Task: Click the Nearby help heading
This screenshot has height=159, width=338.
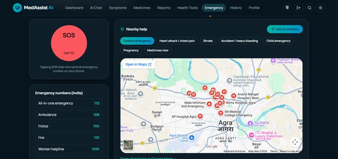Action: pos(137,29)
